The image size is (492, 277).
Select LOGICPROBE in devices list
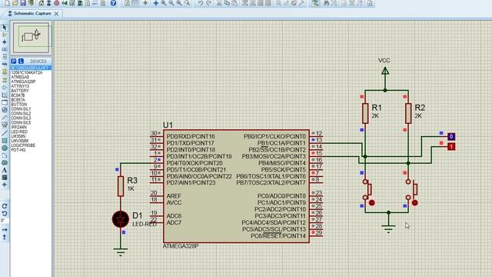pyautogui.click(x=23, y=145)
